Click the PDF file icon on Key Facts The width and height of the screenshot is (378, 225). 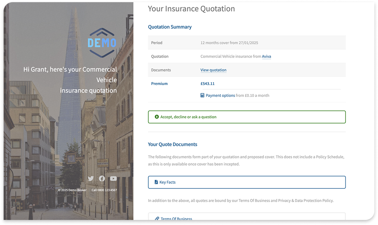pyautogui.click(x=156, y=182)
